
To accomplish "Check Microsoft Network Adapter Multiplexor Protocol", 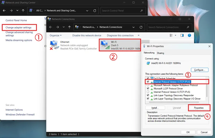I will coord(148,85).
